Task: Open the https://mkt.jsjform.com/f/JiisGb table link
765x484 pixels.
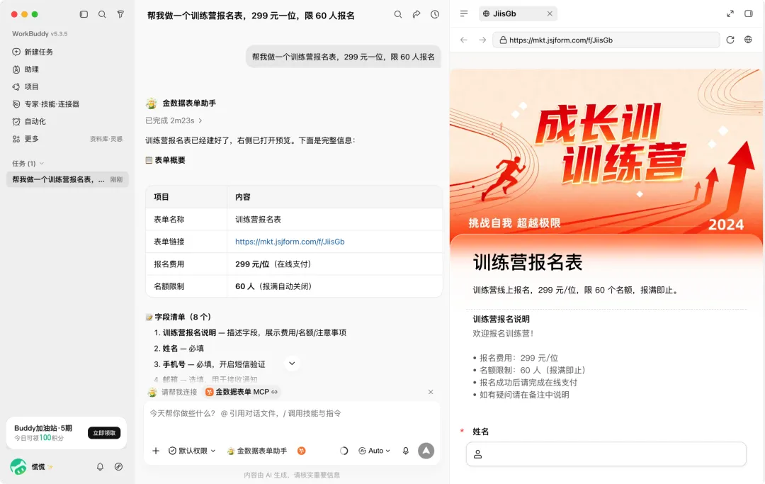Action: click(x=290, y=242)
